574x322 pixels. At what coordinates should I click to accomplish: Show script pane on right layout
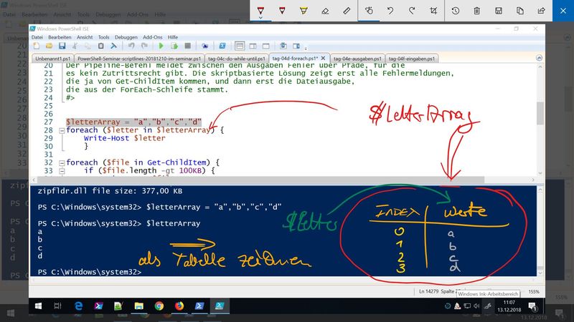(253, 46)
